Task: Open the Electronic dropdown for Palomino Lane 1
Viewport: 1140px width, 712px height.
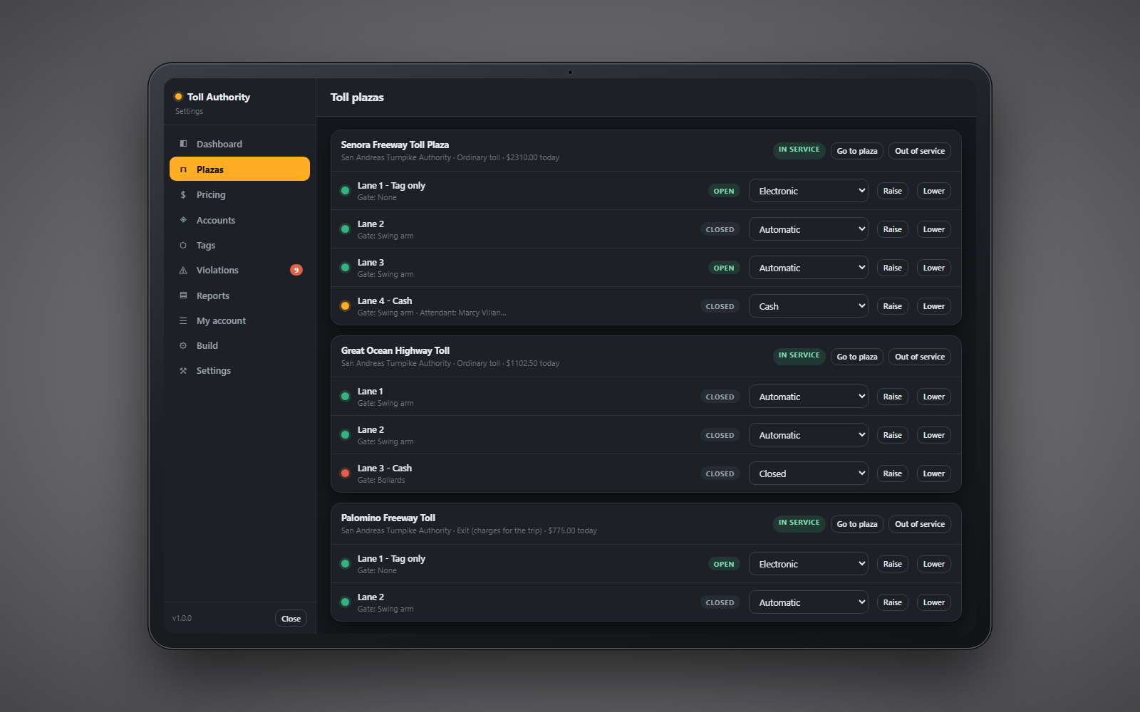Action: [808, 564]
